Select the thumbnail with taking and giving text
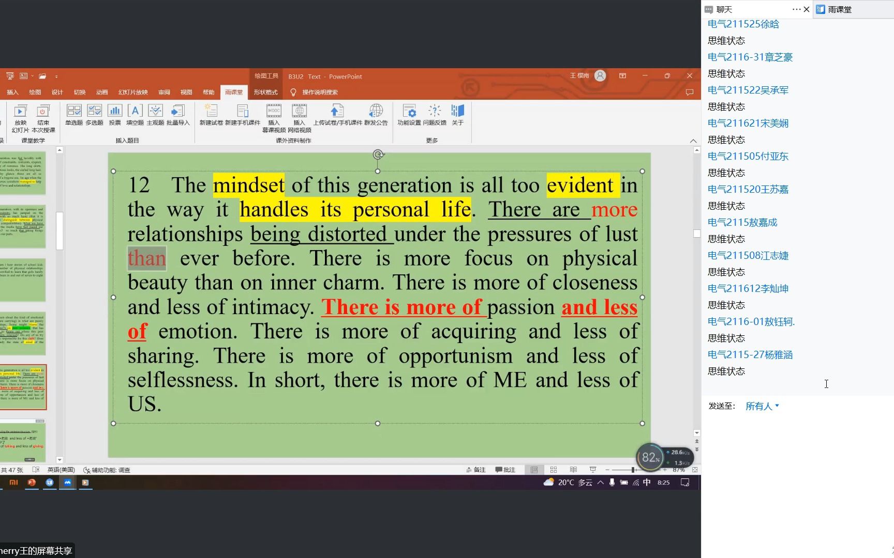This screenshot has width=894, height=558. (23, 442)
